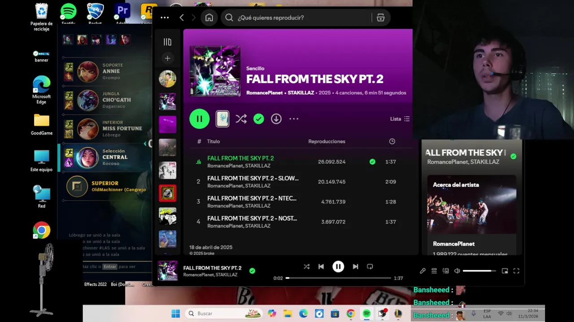This screenshot has height=322, width=574.
Task: Toggle repeat in the player bar
Action: (370, 267)
